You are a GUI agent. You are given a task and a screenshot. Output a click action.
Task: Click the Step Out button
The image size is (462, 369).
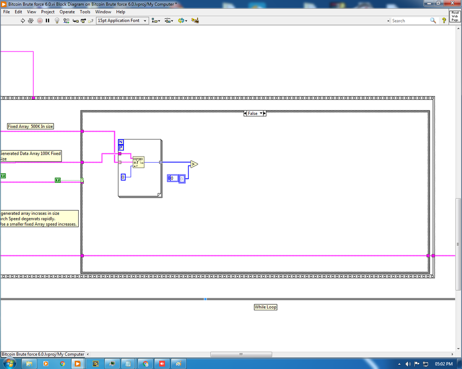(x=91, y=21)
